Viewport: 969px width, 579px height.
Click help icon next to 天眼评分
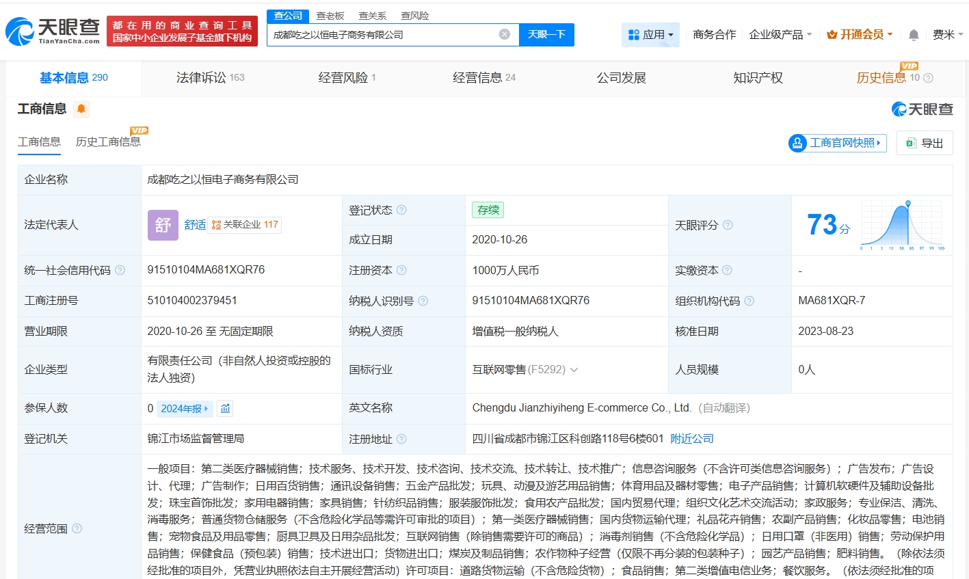pos(728,225)
